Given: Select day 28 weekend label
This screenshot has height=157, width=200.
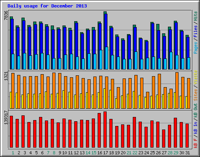Looking at the screenshot, I should pos(170,153).
